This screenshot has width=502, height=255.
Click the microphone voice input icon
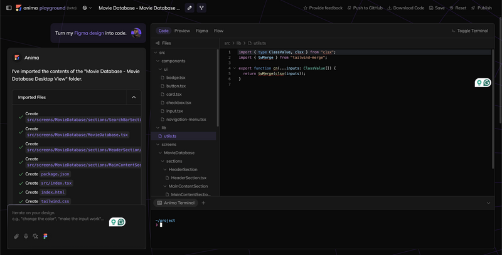(x=26, y=236)
